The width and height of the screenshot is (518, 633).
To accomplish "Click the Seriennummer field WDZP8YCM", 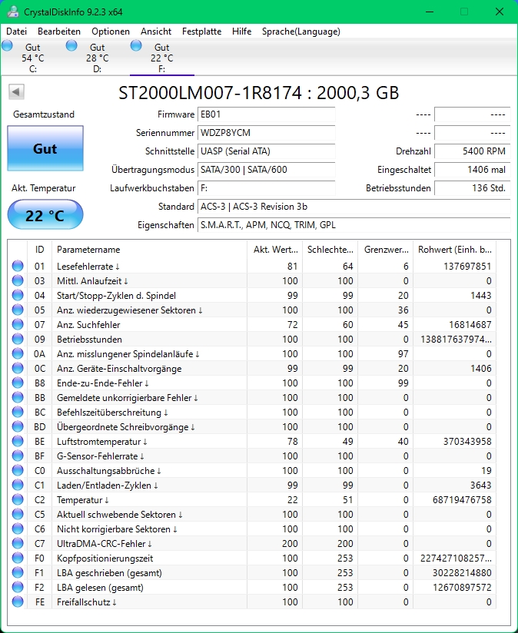I will [267, 132].
